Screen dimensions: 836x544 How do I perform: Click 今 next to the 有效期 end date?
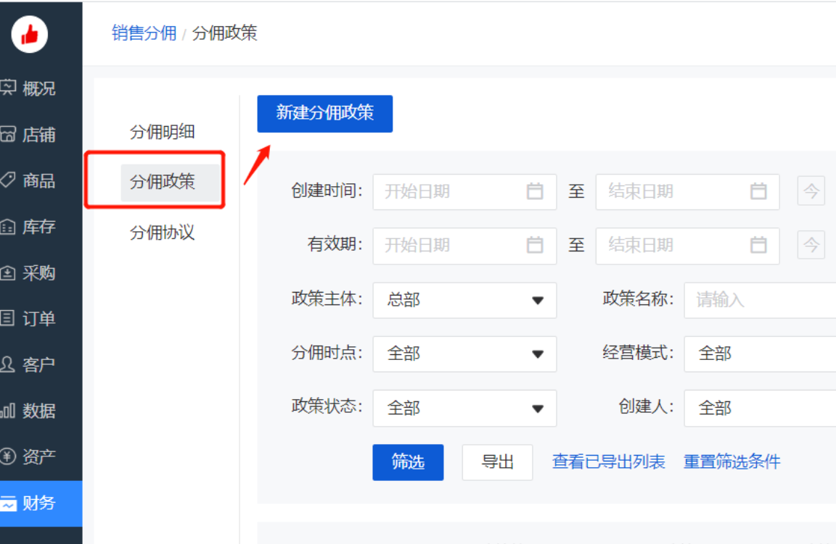(811, 246)
